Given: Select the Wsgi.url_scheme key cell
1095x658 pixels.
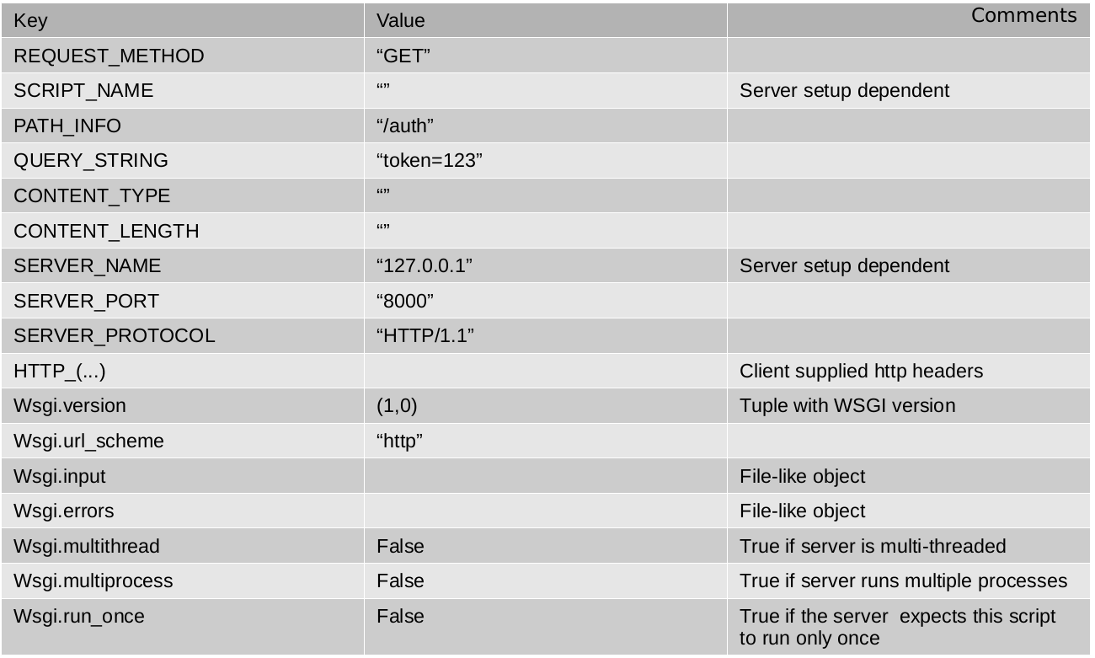Looking at the screenshot, I should click(88, 441).
